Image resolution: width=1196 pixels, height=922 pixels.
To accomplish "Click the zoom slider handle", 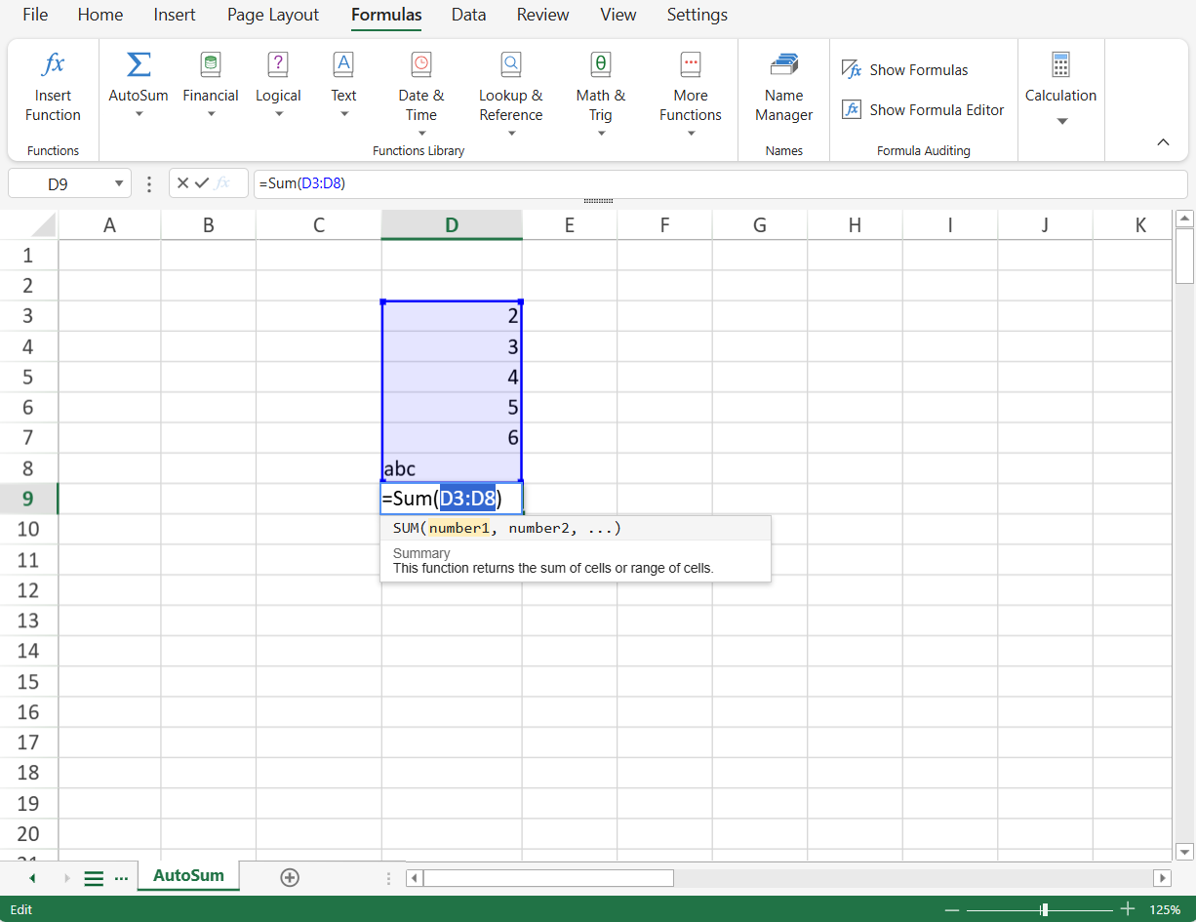I will [1044, 909].
